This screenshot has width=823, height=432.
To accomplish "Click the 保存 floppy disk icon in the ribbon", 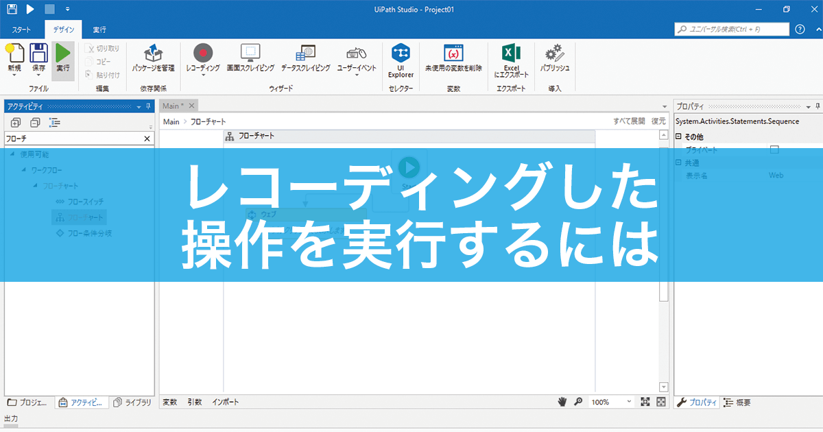I will click(x=39, y=53).
